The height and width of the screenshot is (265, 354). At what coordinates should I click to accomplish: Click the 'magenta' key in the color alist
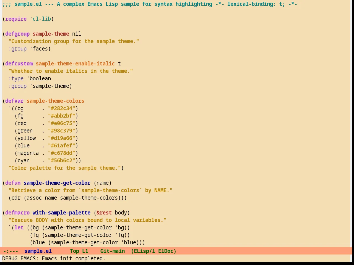pos(28,153)
